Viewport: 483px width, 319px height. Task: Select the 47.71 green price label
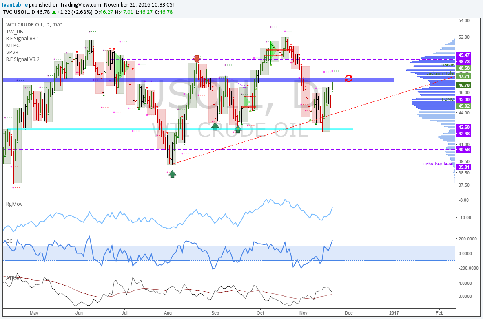click(464, 76)
